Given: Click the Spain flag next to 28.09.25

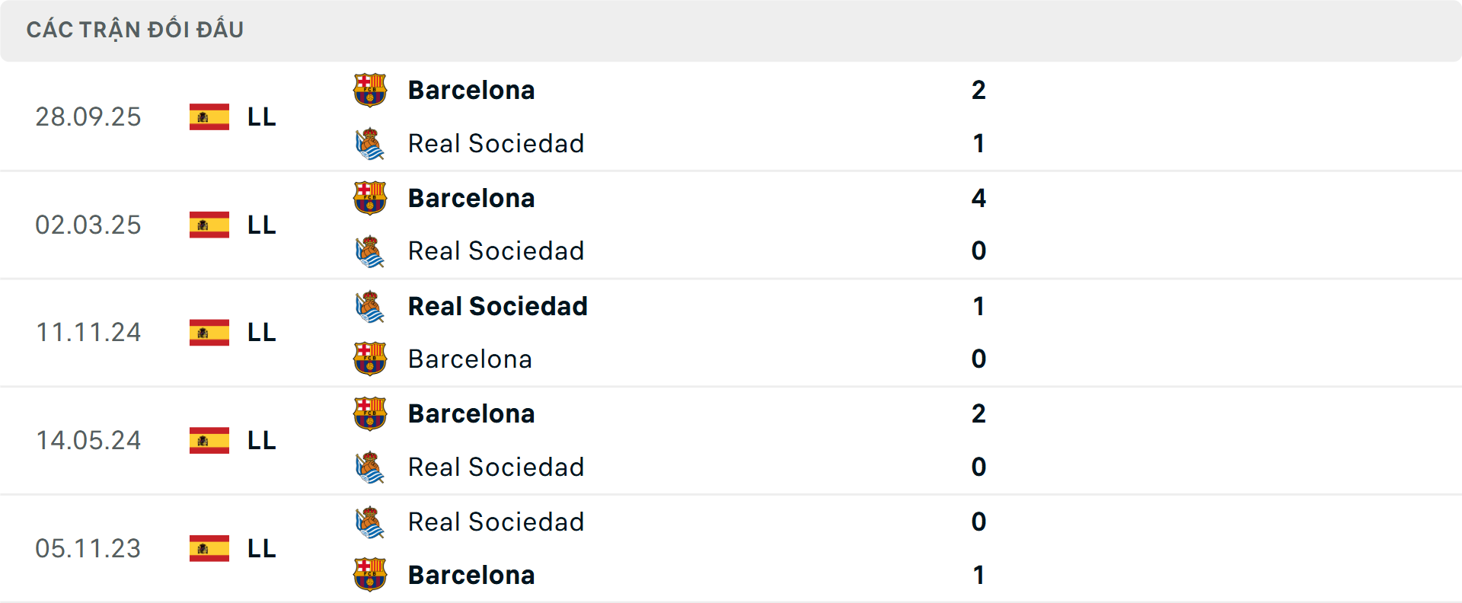Looking at the screenshot, I should 209,116.
